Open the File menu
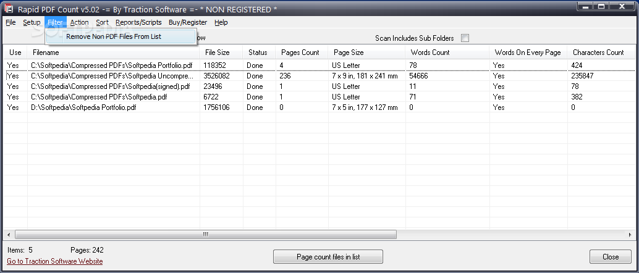Viewport: 639px width, 273px height. [x=11, y=22]
